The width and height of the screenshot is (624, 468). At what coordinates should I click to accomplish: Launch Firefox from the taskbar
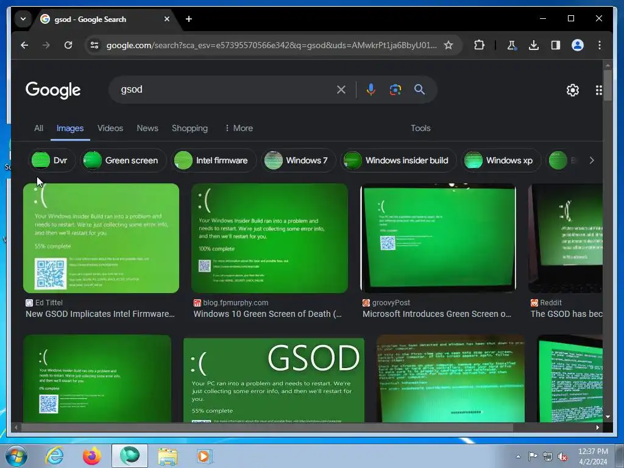click(x=92, y=456)
